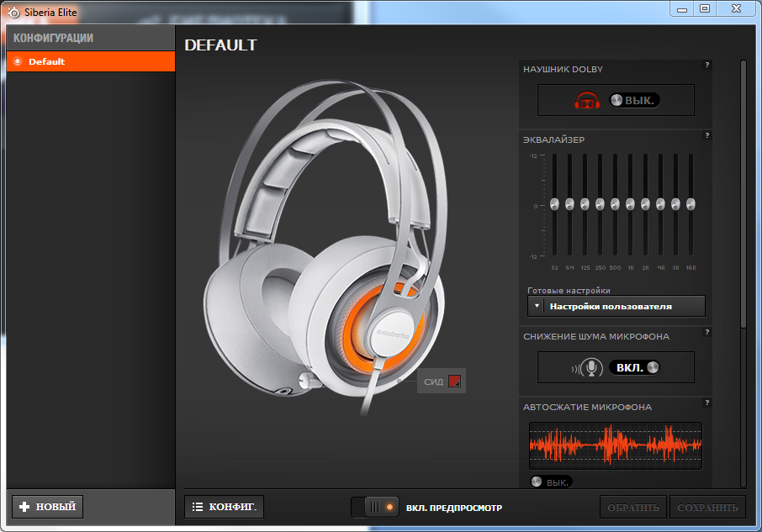Click the ВКЛ. ПРЕДПРОСМОТР label
This screenshot has width=762, height=532.
tap(454, 508)
